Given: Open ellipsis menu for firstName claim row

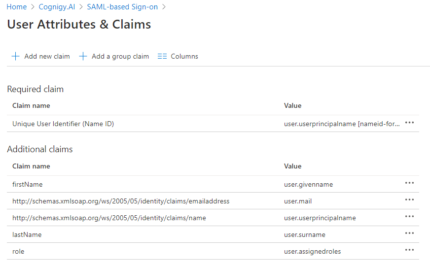Looking at the screenshot, I should coord(409,183).
